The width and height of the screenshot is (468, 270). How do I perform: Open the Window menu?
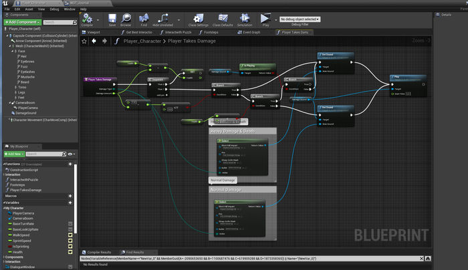[70, 9]
